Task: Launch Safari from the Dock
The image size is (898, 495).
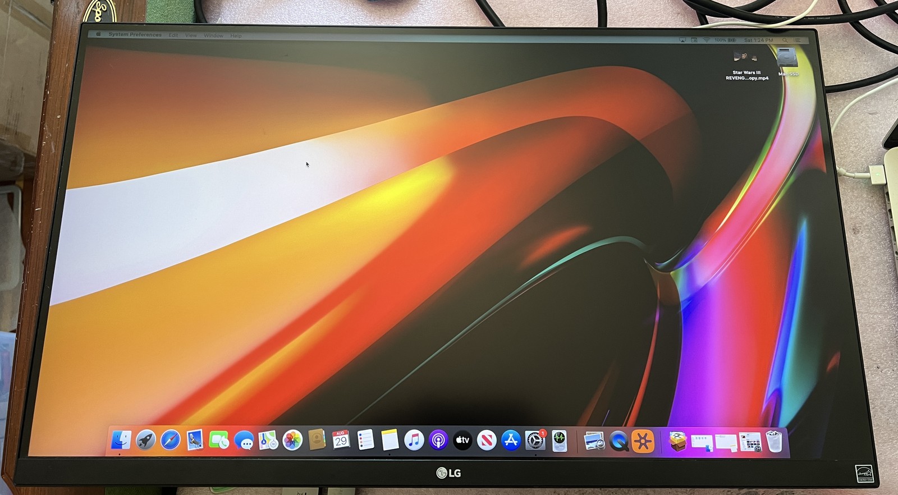Action: click(x=170, y=441)
